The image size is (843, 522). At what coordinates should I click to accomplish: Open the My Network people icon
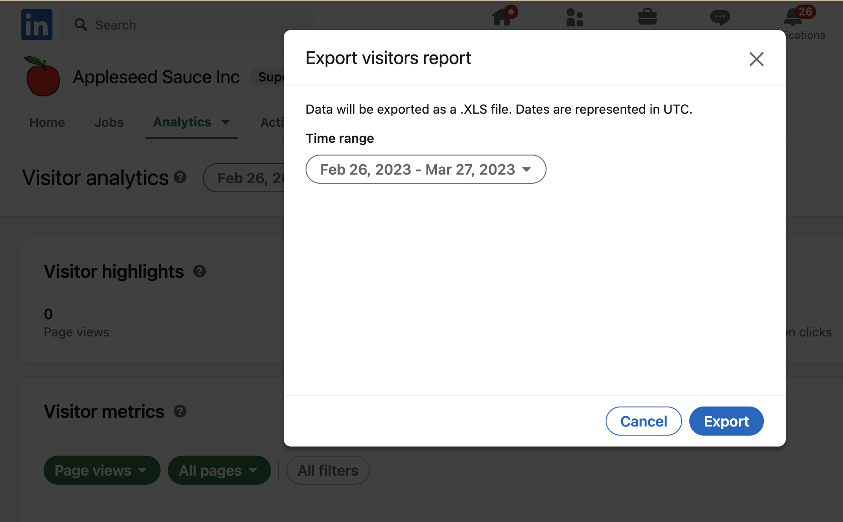pyautogui.click(x=575, y=17)
